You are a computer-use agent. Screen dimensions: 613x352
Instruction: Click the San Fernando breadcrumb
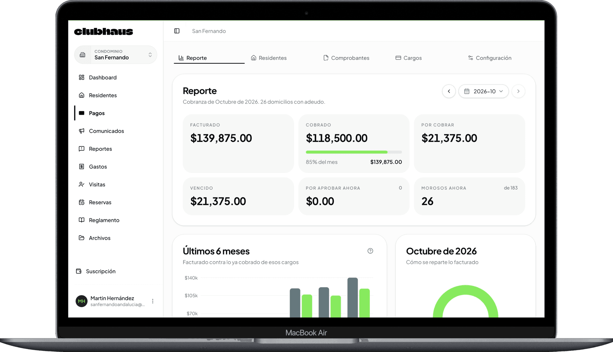point(209,31)
